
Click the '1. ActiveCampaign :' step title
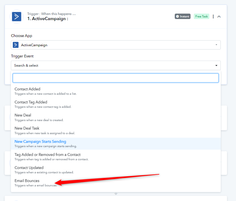click(48, 19)
